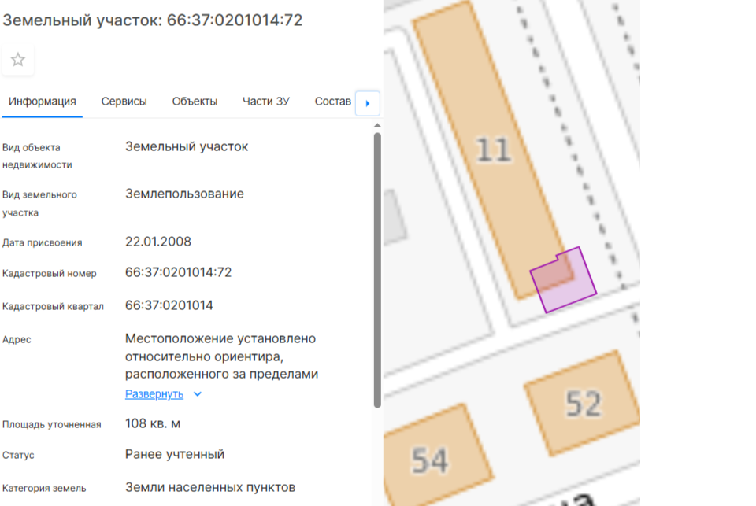Image resolution: width=756 pixels, height=506 pixels.
Task: Click the 108 кв. м area value
Action: click(153, 423)
